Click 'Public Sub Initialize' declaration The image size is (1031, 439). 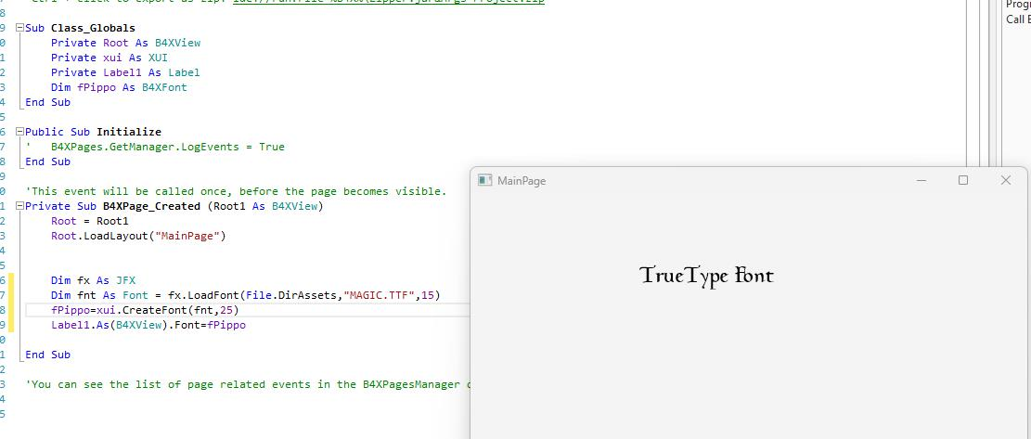coord(93,132)
